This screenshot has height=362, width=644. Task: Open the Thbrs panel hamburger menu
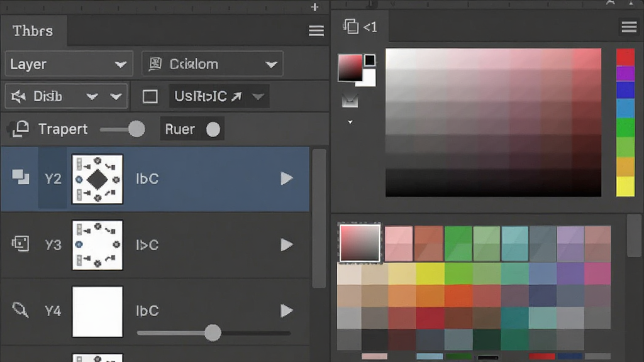point(316,31)
